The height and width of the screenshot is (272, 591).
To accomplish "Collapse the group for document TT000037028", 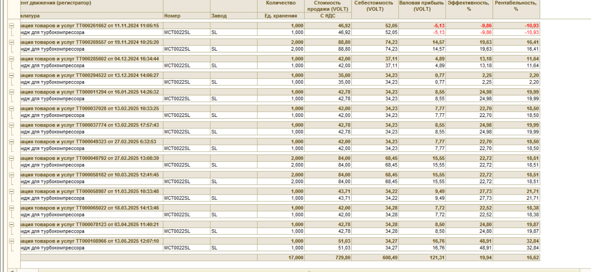I will pyautogui.click(x=11, y=109).
